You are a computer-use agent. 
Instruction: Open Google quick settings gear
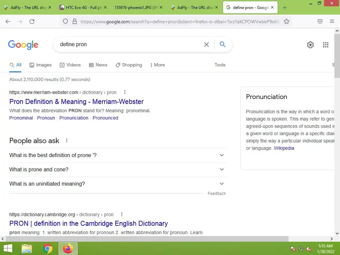310,45
